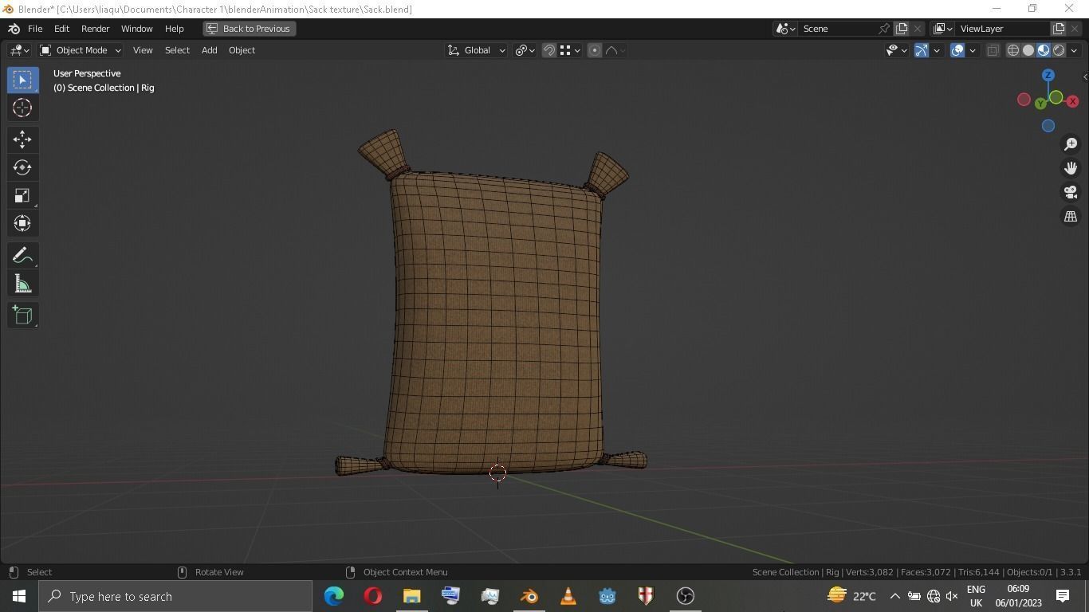The image size is (1089, 612).
Task: Click the blue Z axis on the navigation gizmo
Action: pyautogui.click(x=1048, y=74)
